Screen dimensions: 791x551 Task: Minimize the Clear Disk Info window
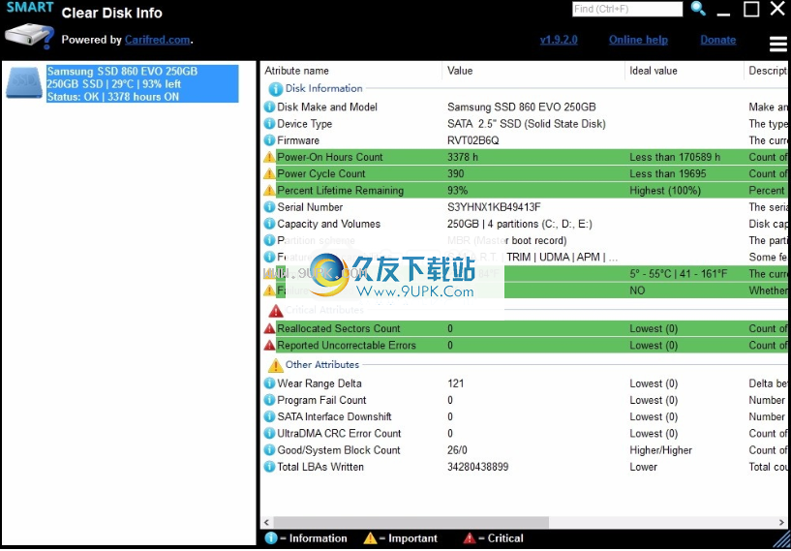pos(723,14)
